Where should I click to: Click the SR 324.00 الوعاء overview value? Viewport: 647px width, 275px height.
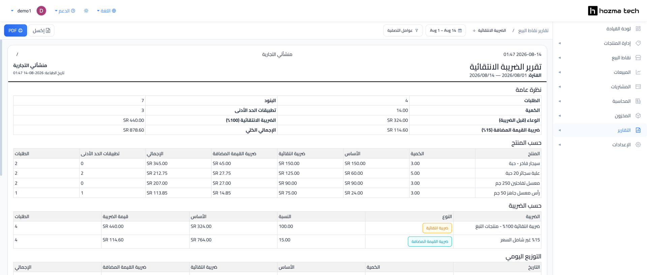coord(397,120)
